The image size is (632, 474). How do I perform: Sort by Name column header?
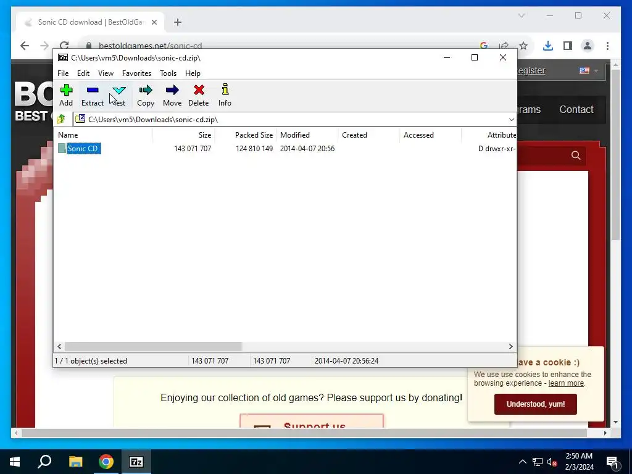pos(104,135)
